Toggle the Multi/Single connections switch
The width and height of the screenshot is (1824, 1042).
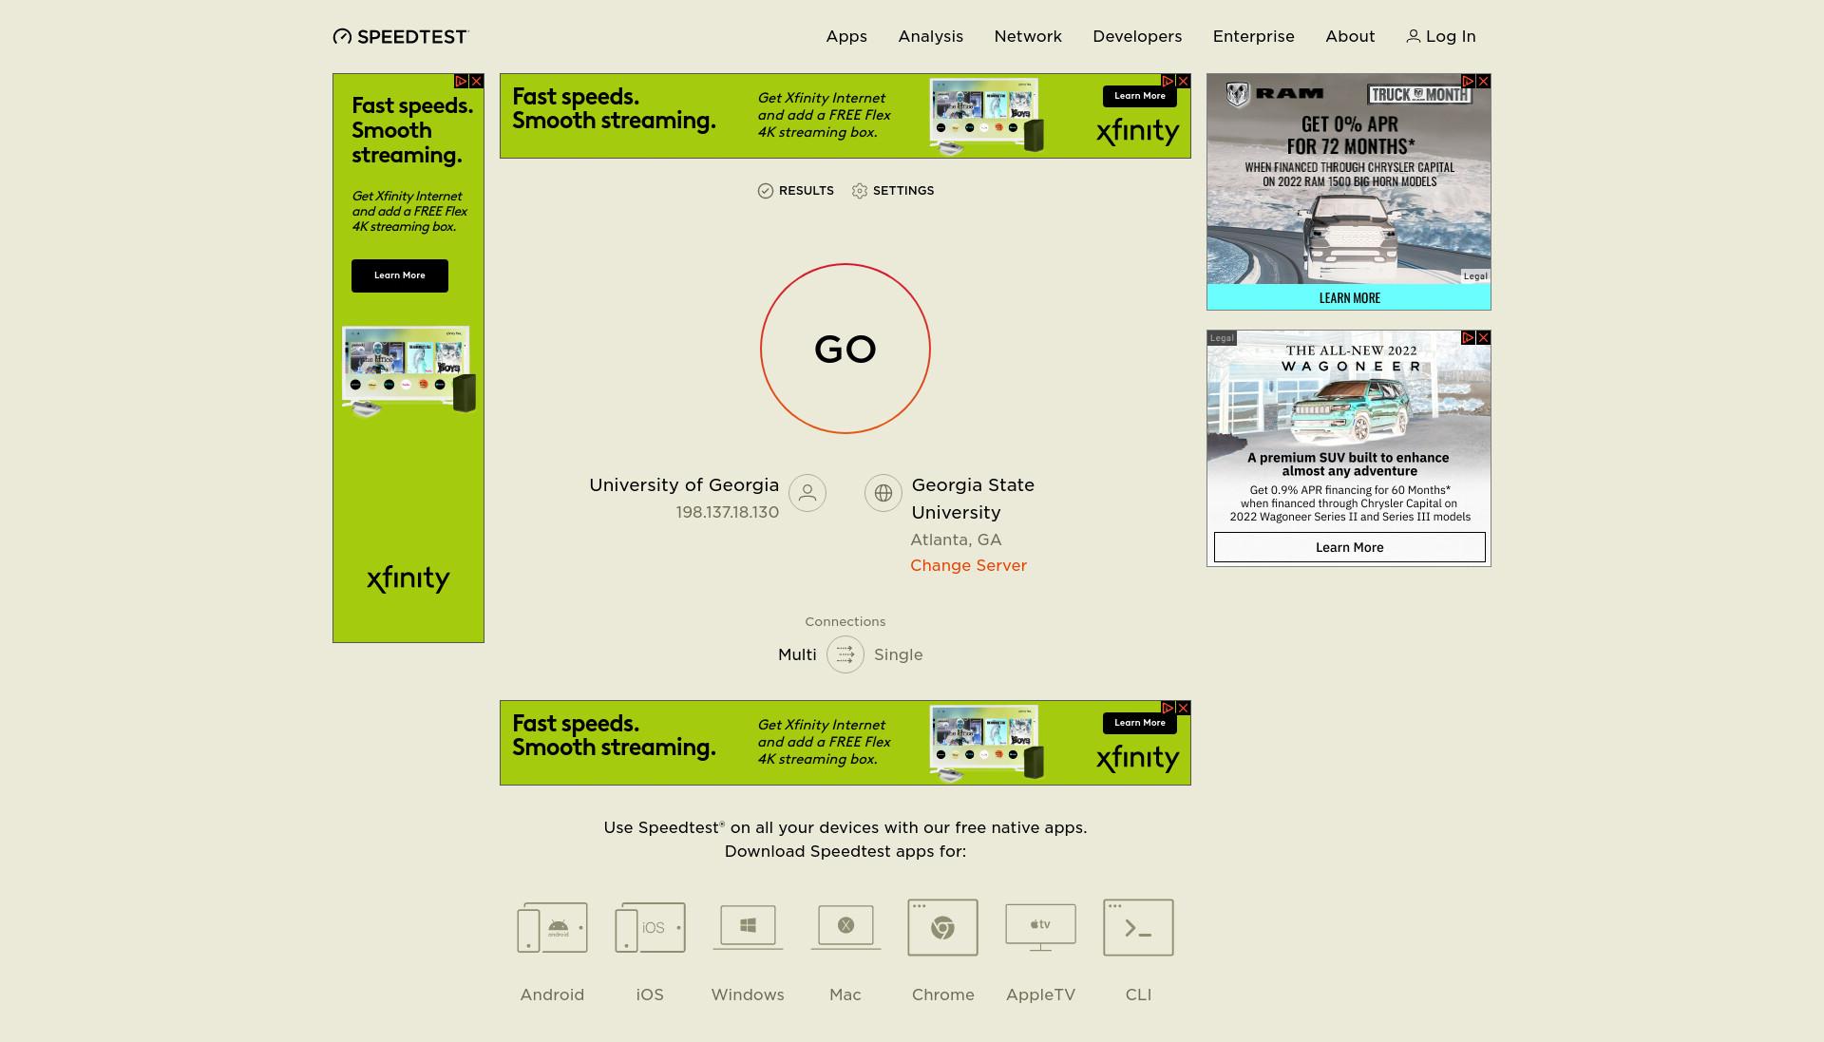point(845,654)
